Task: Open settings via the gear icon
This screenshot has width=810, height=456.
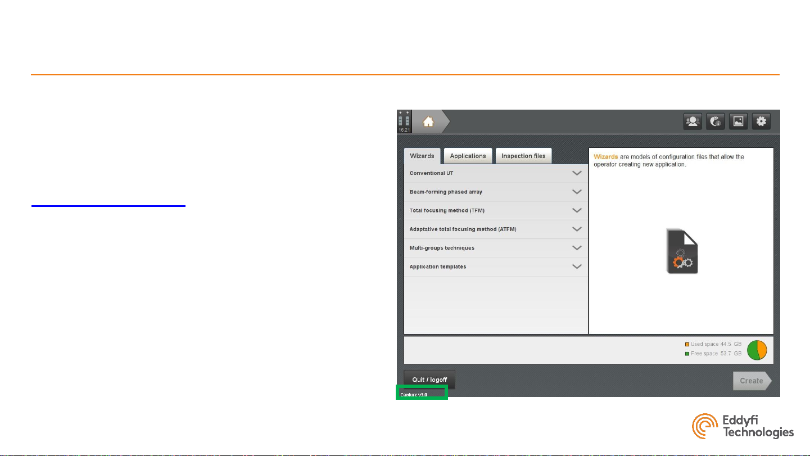Action: [x=761, y=121]
